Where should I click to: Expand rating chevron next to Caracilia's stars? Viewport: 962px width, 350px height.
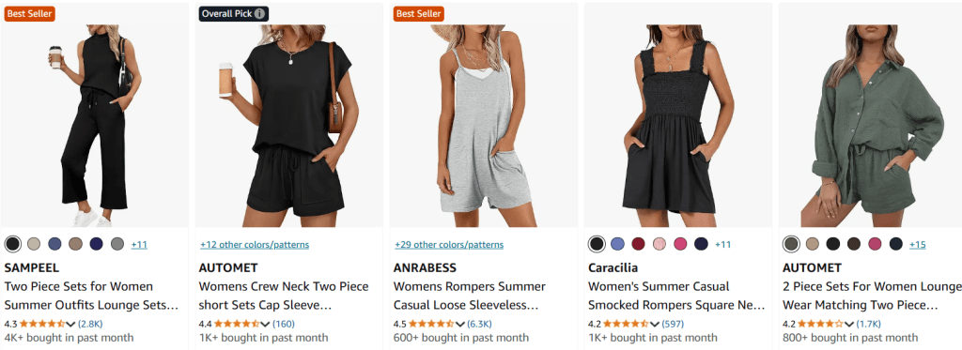point(654,325)
